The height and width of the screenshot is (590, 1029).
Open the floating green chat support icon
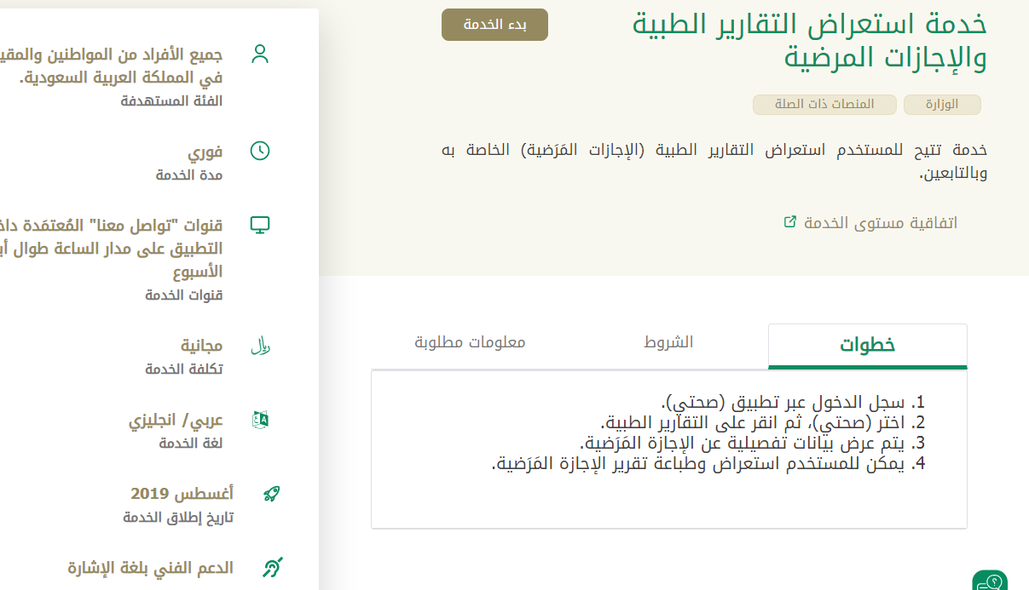click(989, 581)
